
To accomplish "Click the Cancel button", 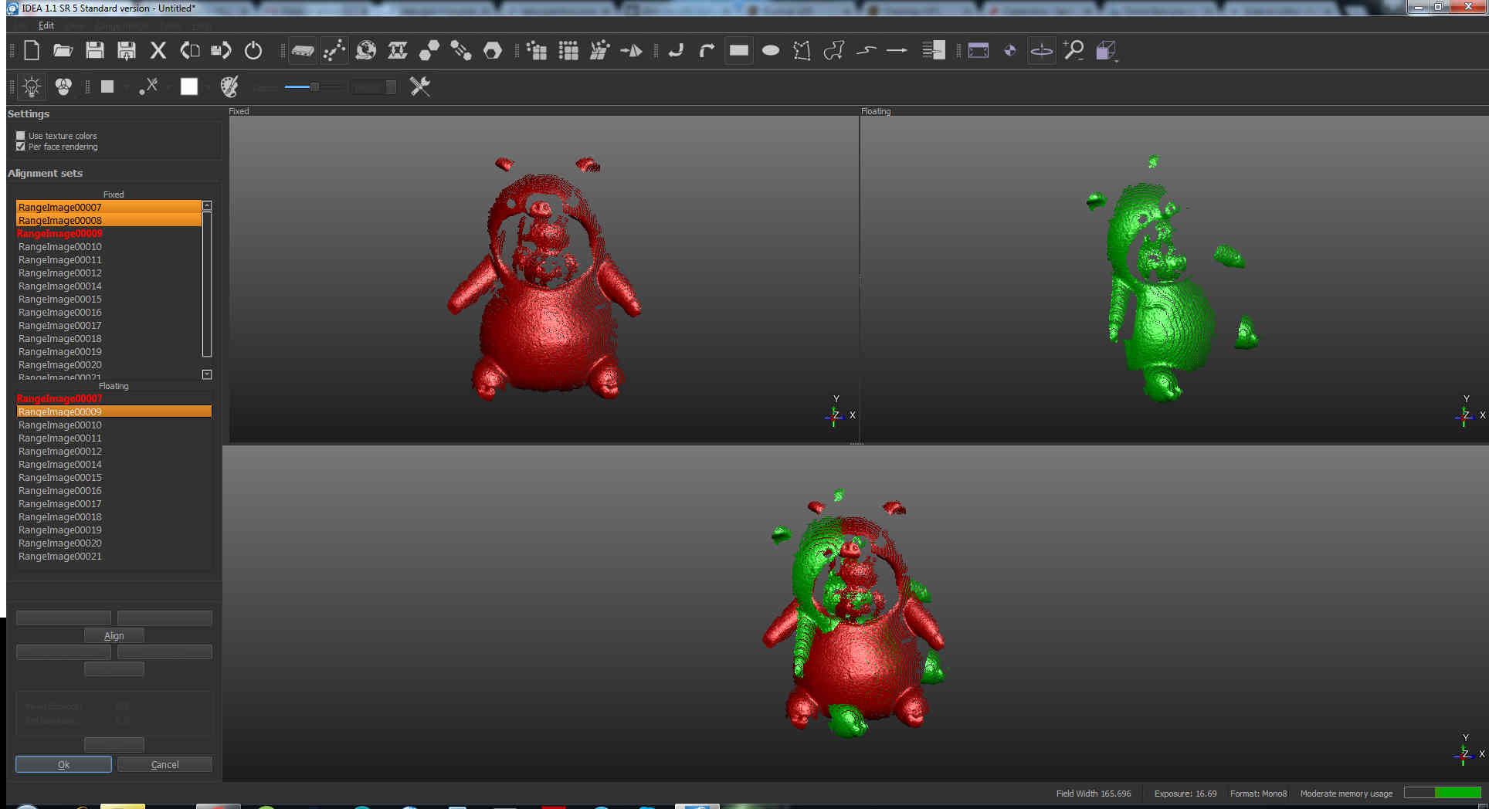I will click(x=165, y=764).
